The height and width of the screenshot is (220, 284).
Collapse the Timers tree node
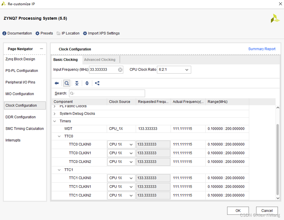tap(54, 121)
